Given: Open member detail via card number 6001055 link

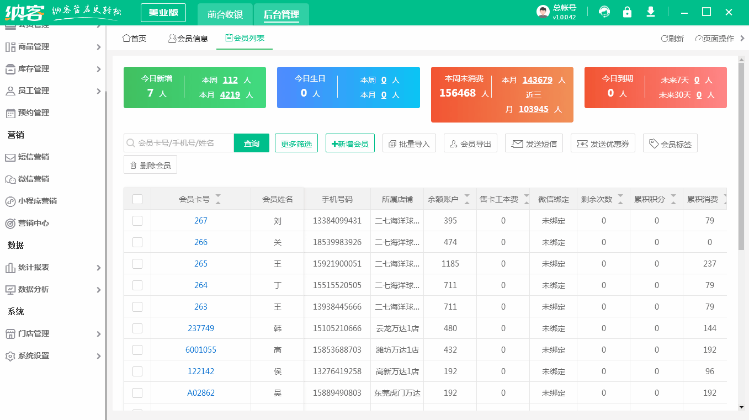Looking at the screenshot, I should tap(201, 350).
